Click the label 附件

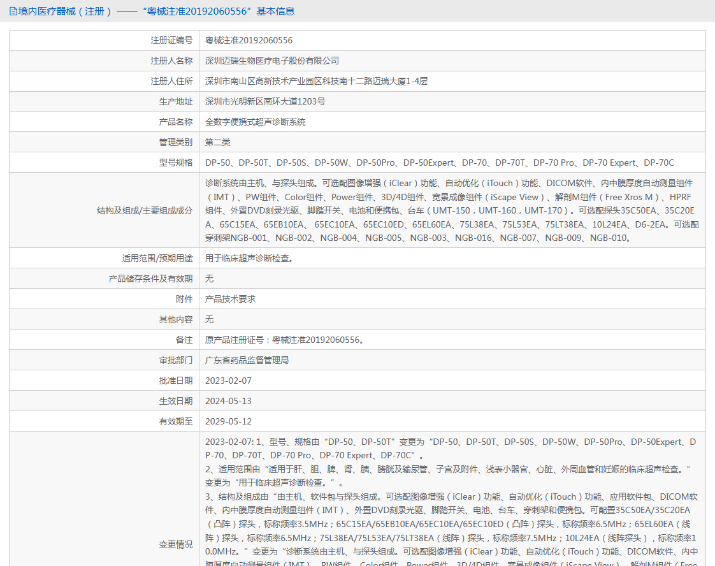[184, 299]
